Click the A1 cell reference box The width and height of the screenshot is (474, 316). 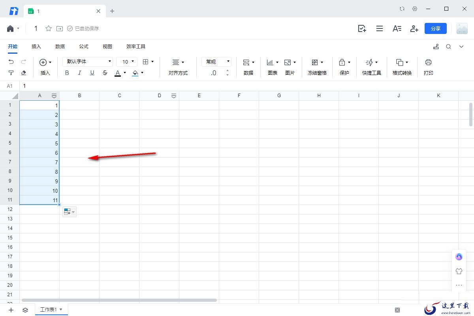tap(9, 86)
